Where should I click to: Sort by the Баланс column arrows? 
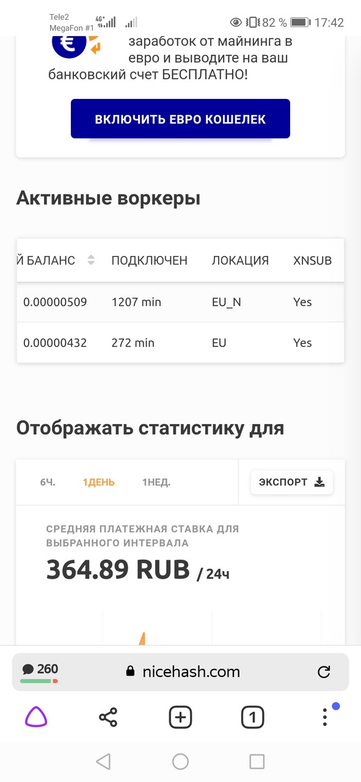91,260
